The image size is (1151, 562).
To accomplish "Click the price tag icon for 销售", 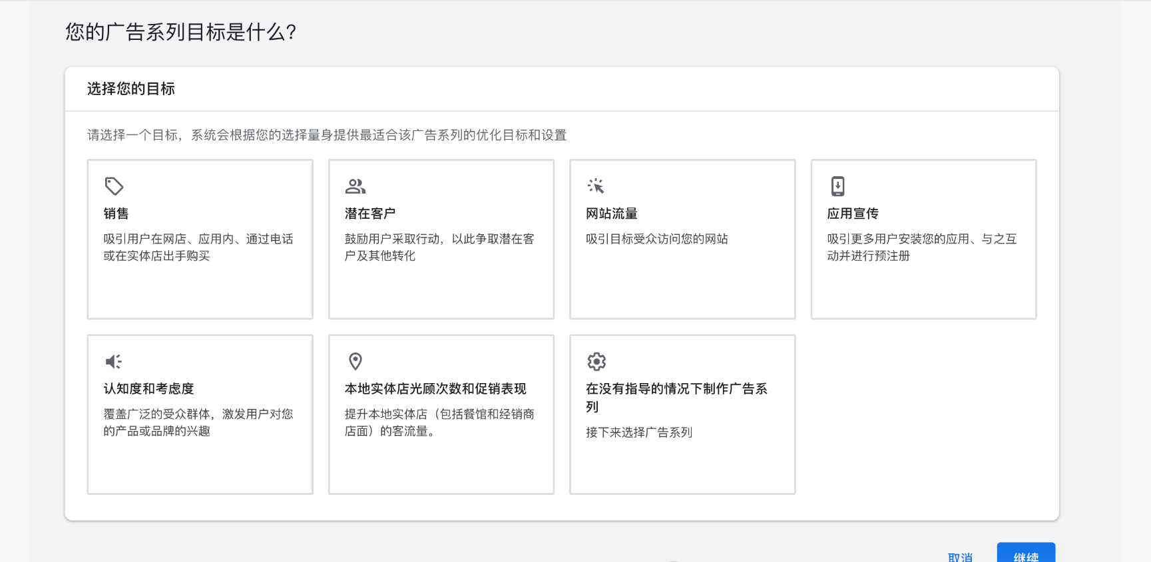I will coord(114,186).
